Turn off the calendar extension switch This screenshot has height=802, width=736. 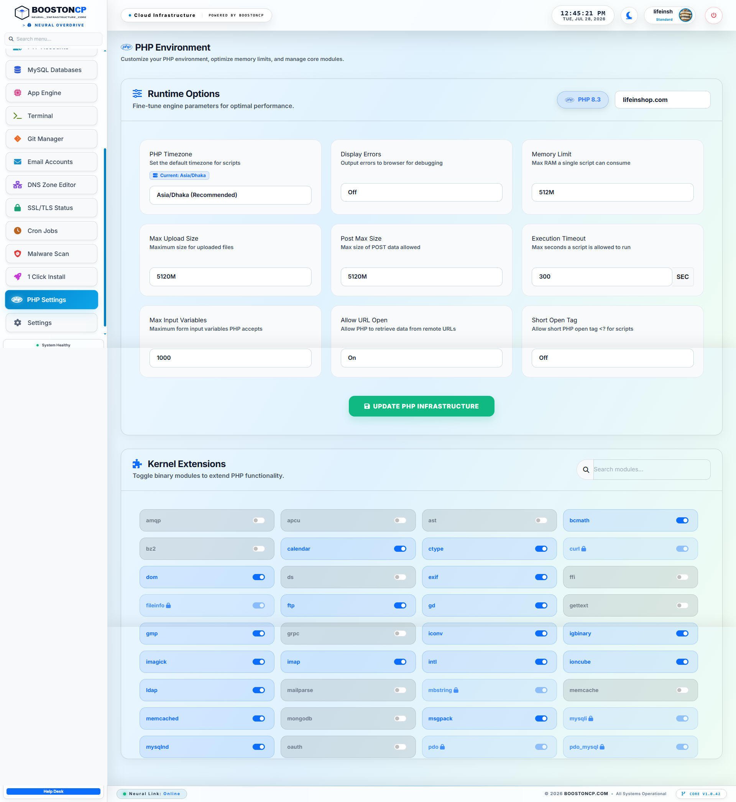[x=400, y=549]
